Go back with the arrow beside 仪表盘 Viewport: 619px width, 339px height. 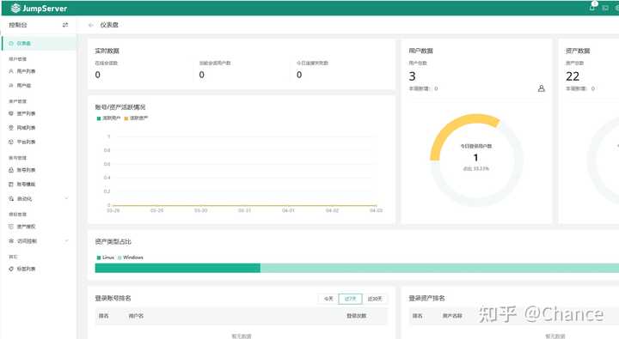[x=91, y=25]
